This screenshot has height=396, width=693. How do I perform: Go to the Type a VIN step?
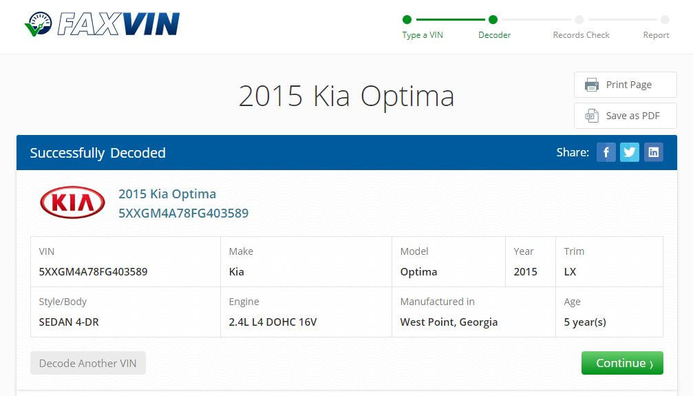click(422, 35)
